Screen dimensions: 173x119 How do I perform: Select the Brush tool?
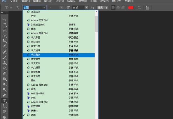pyautogui.click(x=4, y=57)
